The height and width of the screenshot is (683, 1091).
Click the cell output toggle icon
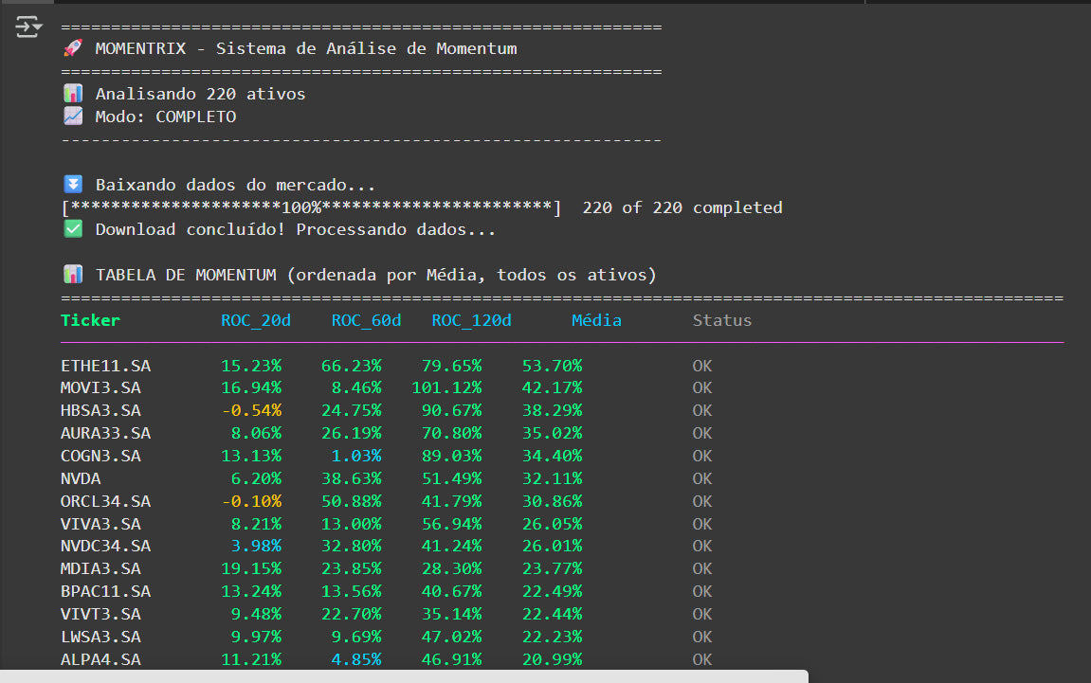coord(28,27)
